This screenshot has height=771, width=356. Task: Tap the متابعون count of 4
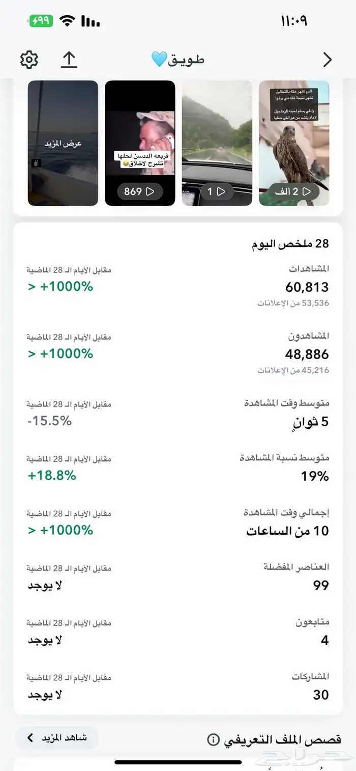pyautogui.click(x=324, y=640)
